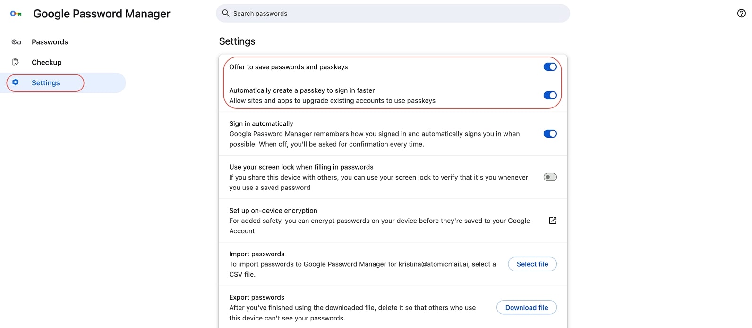Click 'Allow sites and apps to upgrade existing accounts' description
Viewport: 752px width, 328px height.
point(332,101)
